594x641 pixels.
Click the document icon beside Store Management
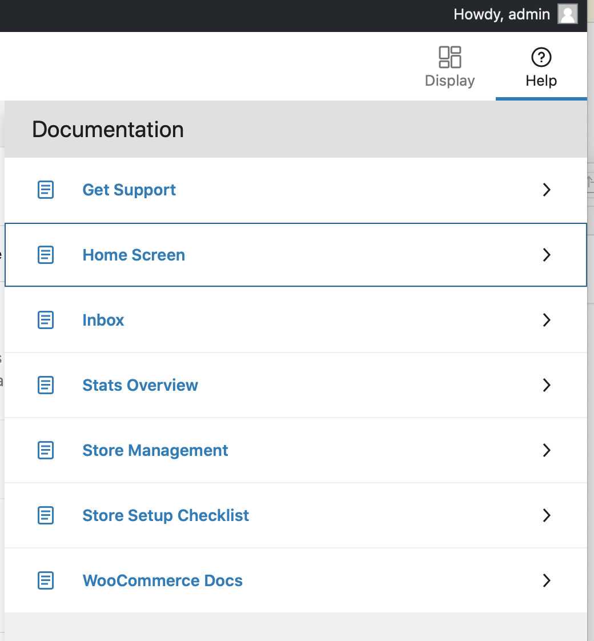coord(45,450)
